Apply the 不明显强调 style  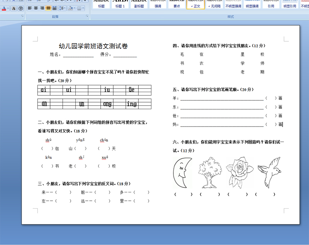pos(233,4)
